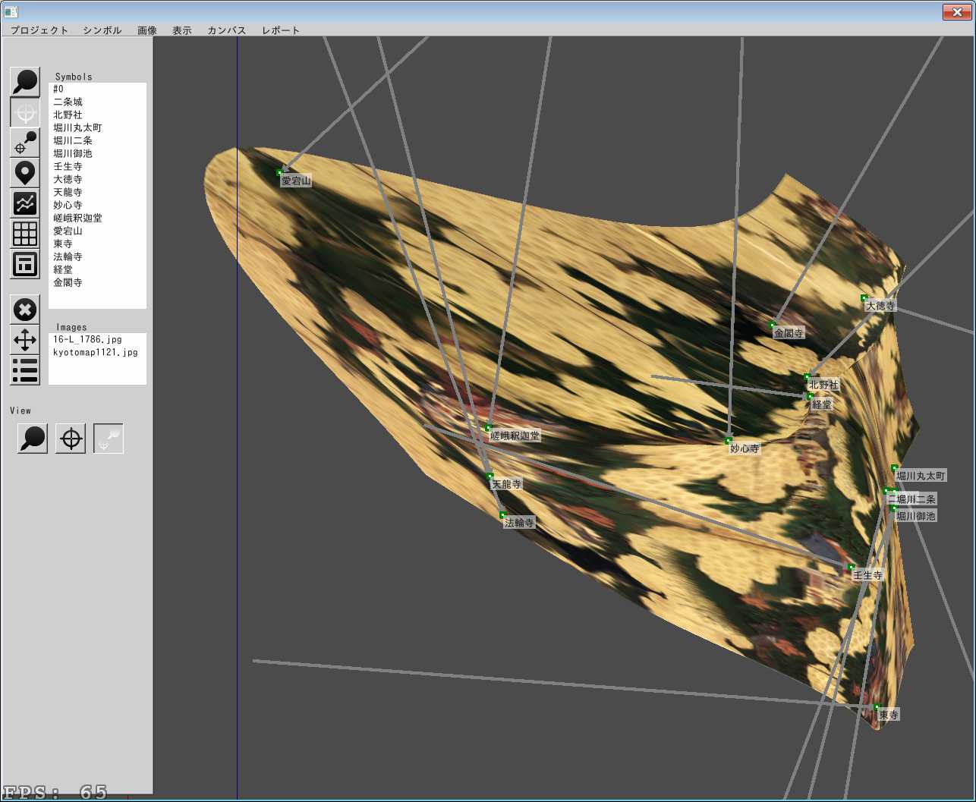976x802 pixels.
Task: Click the greyed View bubble-crosshair icon
Action: [109, 439]
